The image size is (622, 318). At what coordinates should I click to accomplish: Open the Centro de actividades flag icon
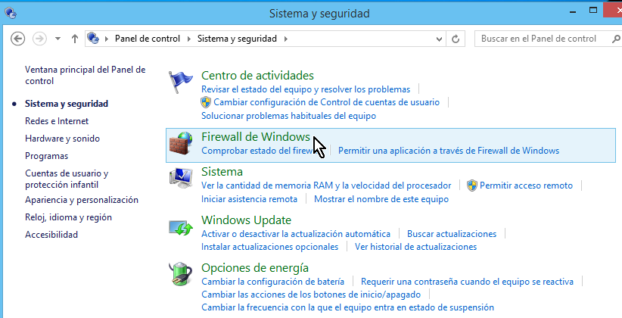(181, 83)
